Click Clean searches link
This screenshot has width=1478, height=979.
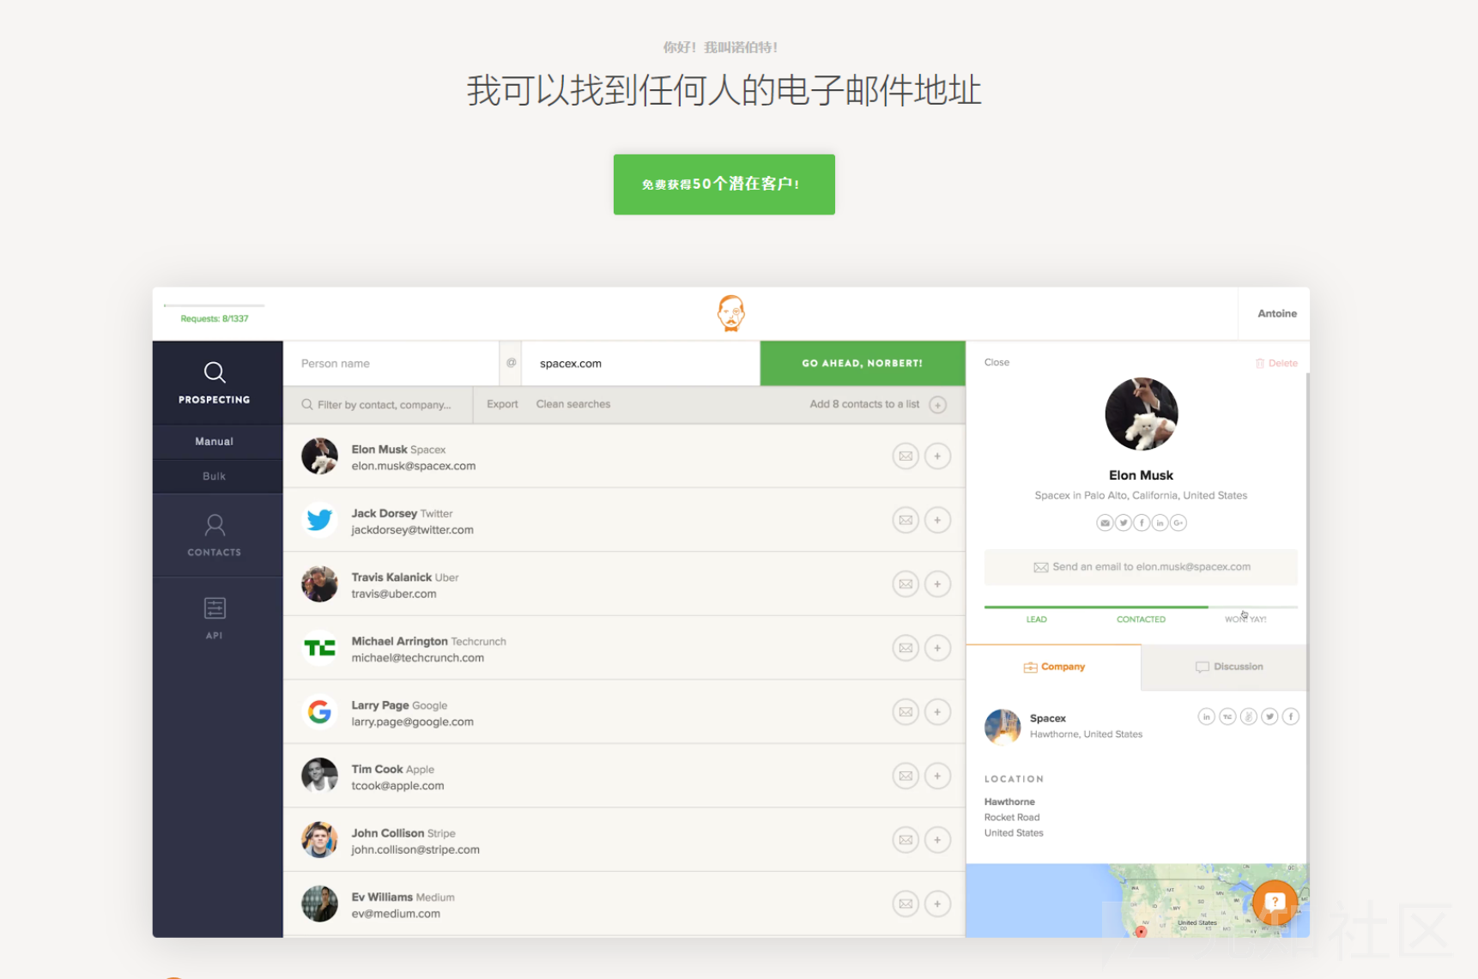[x=573, y=404]
